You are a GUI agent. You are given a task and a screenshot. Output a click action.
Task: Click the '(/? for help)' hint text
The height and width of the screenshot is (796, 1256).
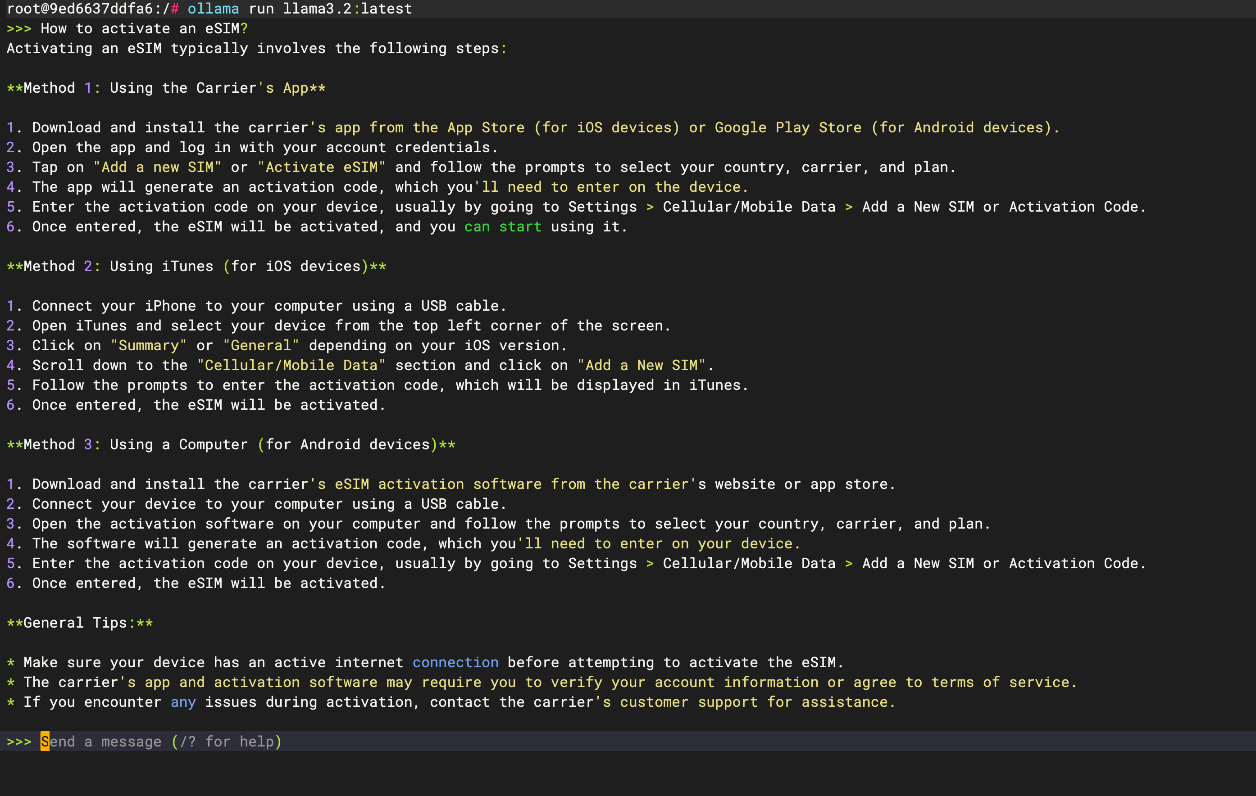click(x=226, y=741)
